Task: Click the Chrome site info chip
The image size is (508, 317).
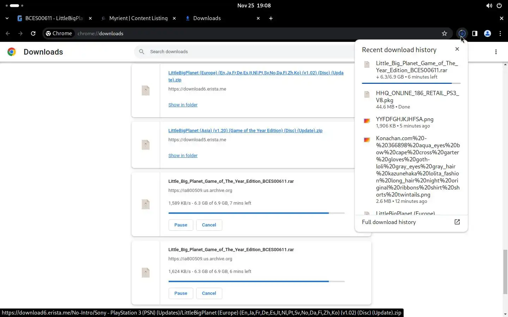Action: tap(59, 33)
